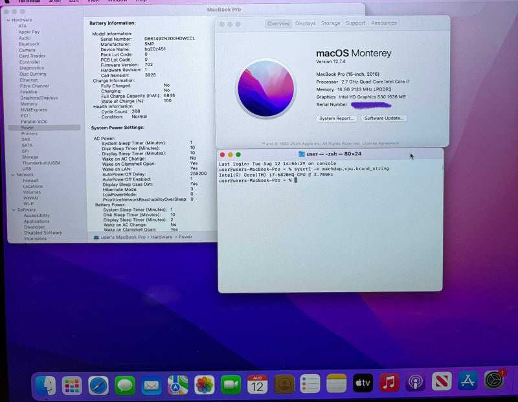This screenshot has height=402, width=518.
Task: Open Messages app in the Dock
Action: click(125, 385)
